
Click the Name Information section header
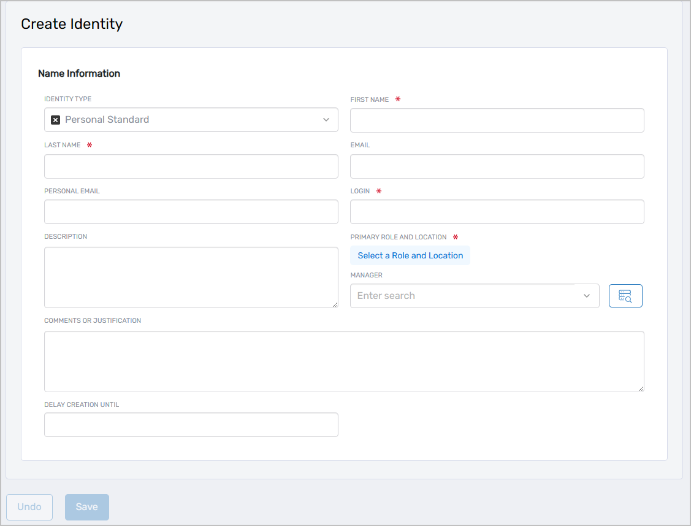click(x=78, y=73)
